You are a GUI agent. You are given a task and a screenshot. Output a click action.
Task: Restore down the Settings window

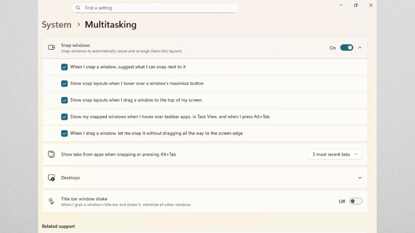356,5
